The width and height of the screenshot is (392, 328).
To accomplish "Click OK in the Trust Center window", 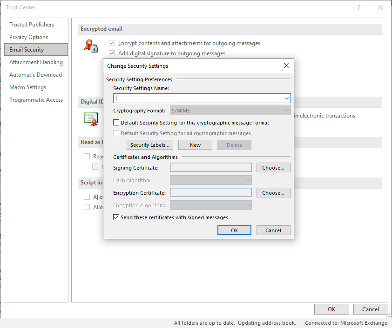I will tap(331, 309).
